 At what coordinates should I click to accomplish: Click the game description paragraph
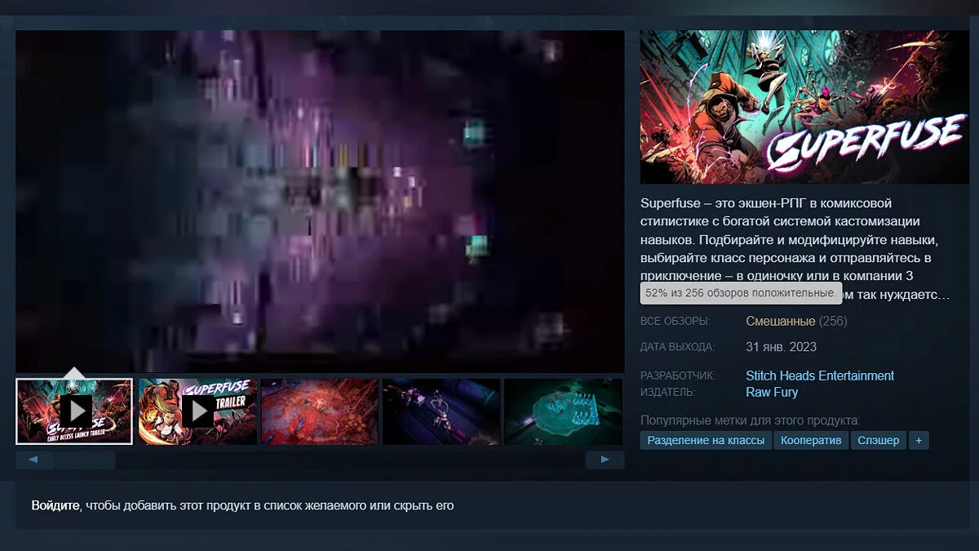point(795,248)
